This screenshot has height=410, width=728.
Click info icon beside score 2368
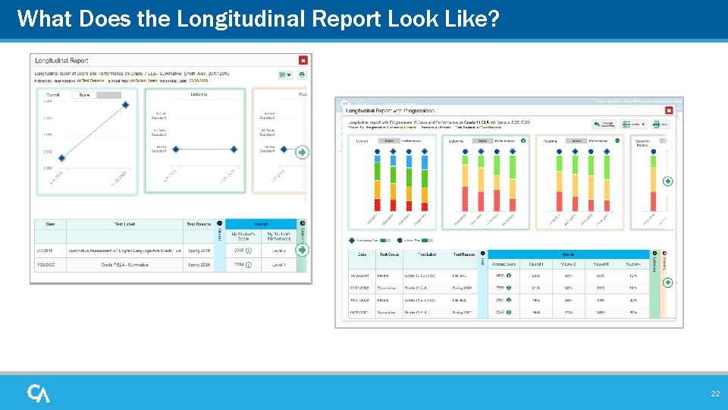click(249, 251)
